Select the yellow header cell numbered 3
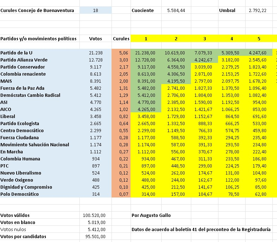This screenshot has width=277, height=242. pos(205,39)
